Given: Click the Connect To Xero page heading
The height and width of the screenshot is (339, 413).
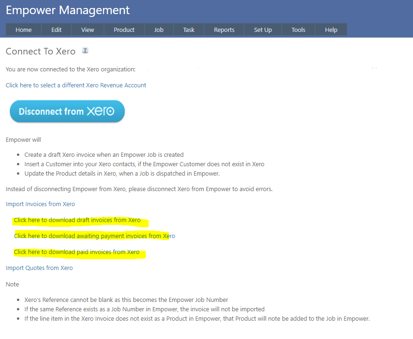Looking at the screenshot, I should click(x=40, y=51).
